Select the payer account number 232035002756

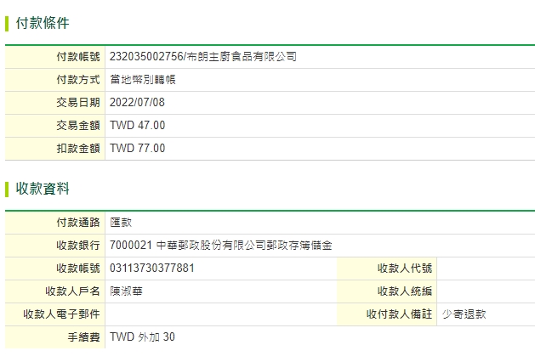[x=146, y=57]
